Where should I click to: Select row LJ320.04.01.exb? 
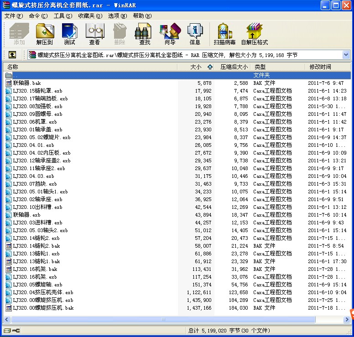pyautogui.click(x=178, y=145)
